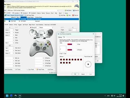Click the network icon in the system tray
This screenshot has width=130, height=98.
[x=112, y=96]
